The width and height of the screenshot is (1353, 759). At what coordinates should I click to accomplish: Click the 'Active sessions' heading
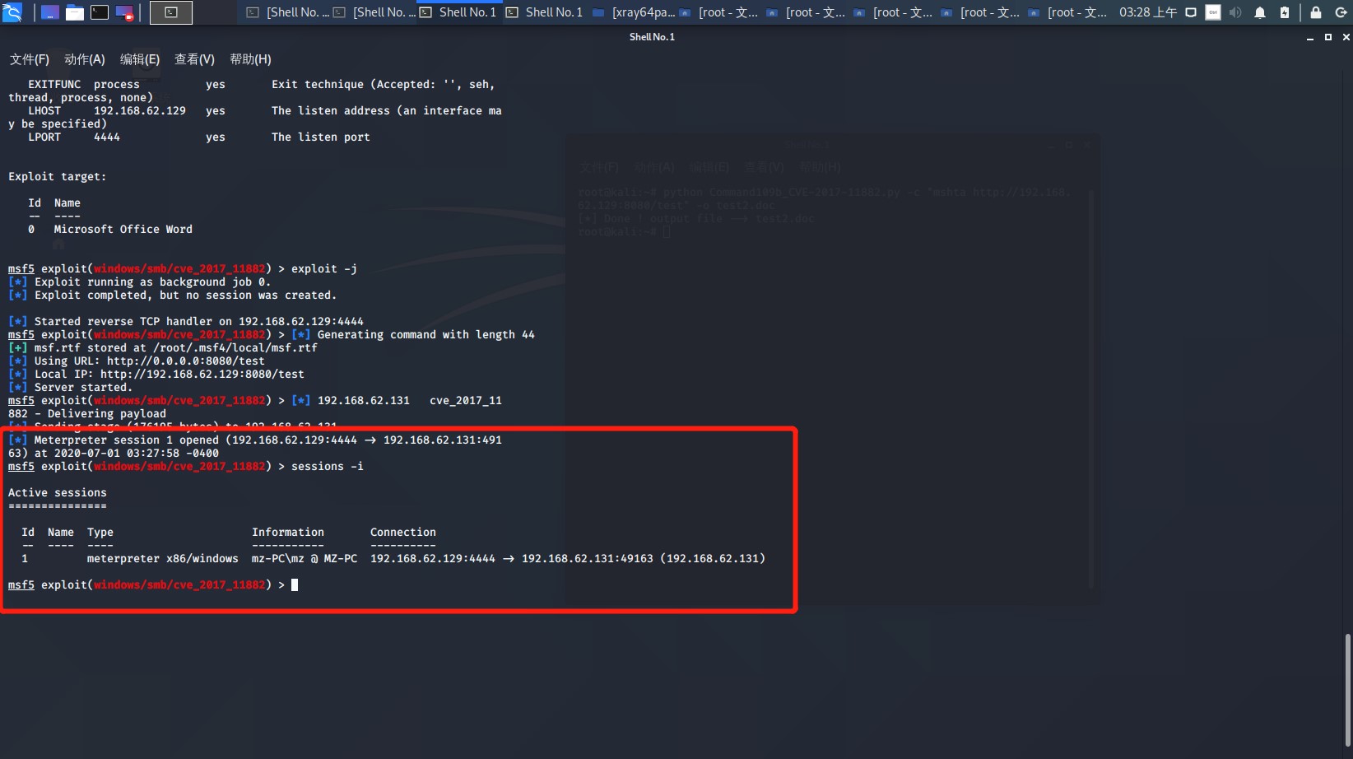coord(58,492)
